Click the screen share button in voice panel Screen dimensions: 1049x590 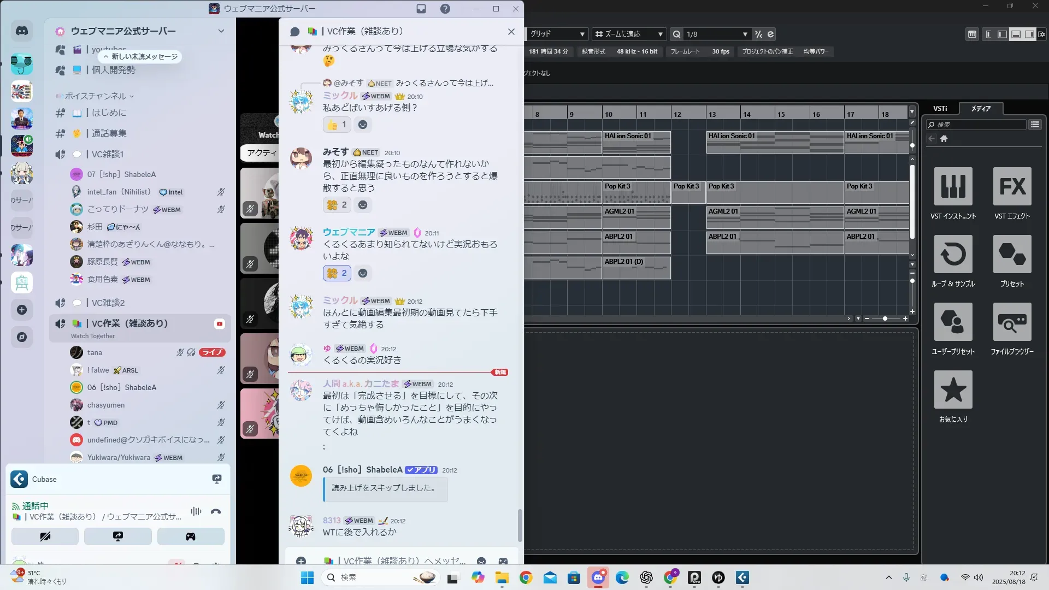point(118,536)
